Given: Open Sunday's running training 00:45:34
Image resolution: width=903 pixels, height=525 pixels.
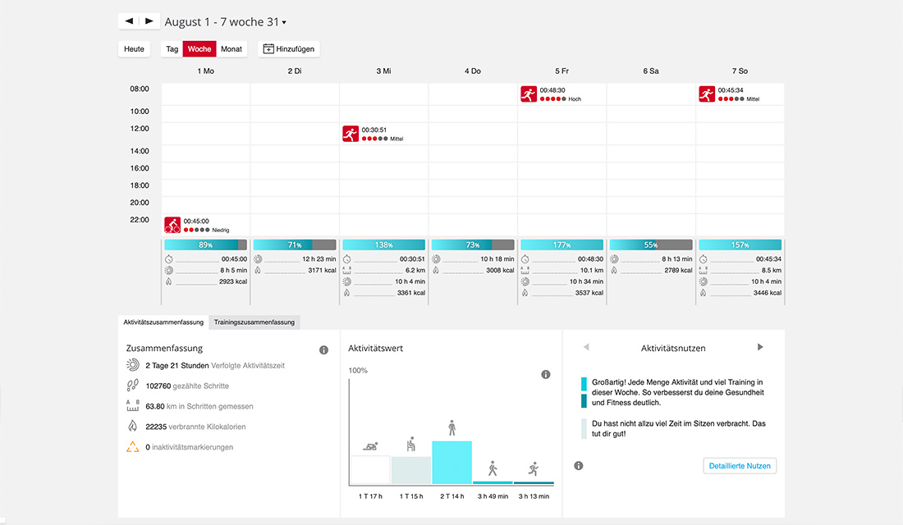Looking at the screenshot, I should coord(729,94).
